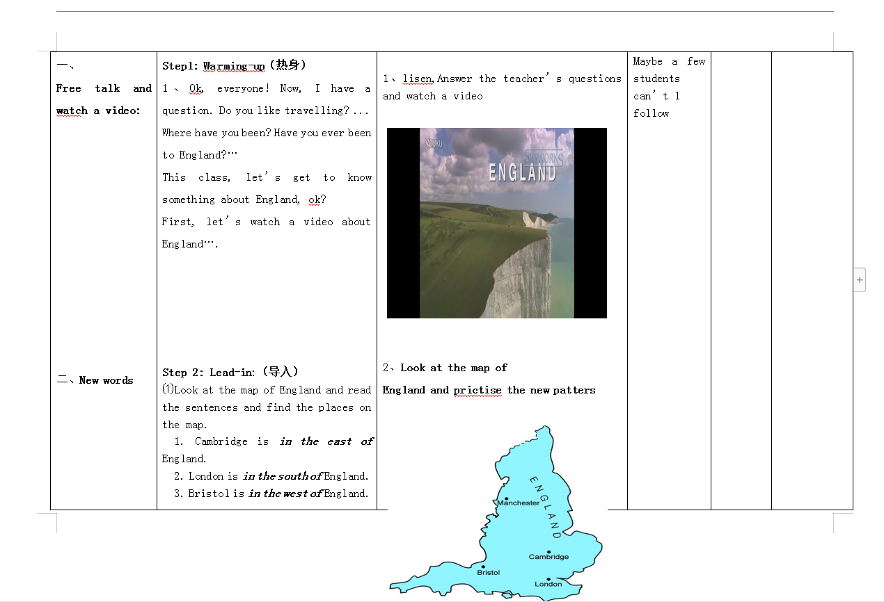Click the line 'First, let's watch a video about'
Screen dimensions: 884x602
(267, 222)
